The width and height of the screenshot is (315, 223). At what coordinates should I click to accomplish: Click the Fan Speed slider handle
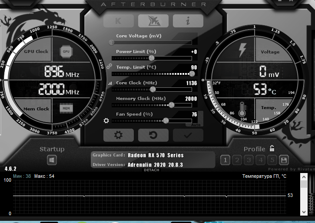pos(166,121)
